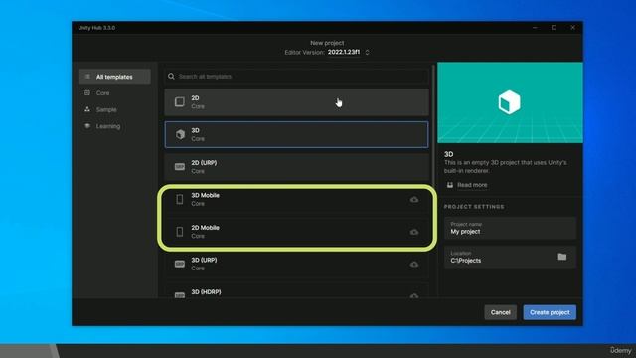Select the 3D (URP) template

point(296,264)
